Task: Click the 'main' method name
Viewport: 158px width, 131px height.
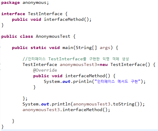Action: point(68,48)
